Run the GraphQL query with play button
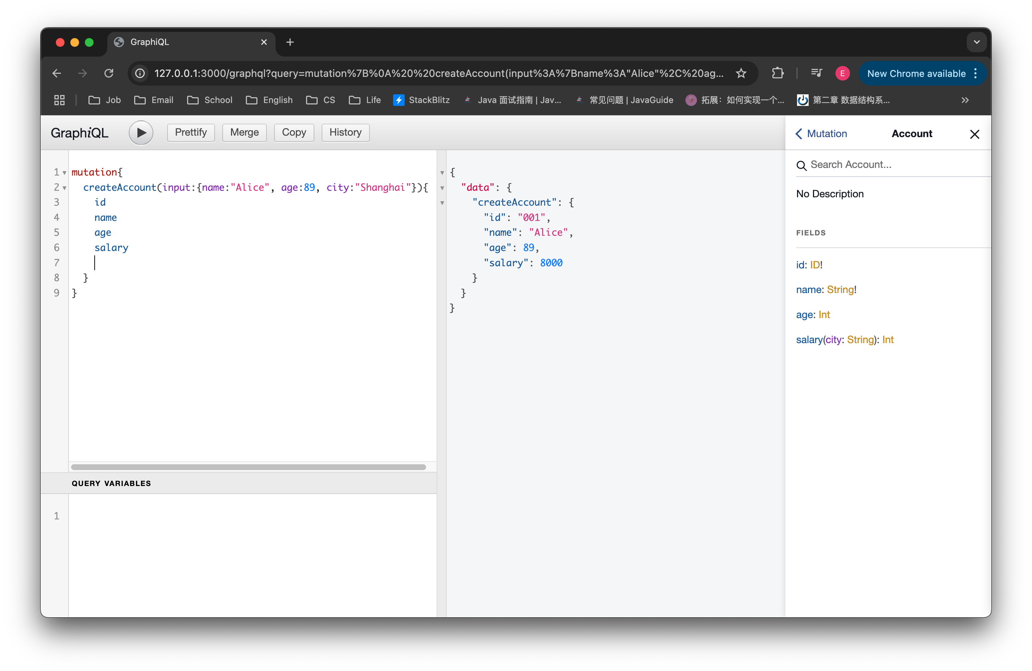1032x671 pixels. pos(141,133)
